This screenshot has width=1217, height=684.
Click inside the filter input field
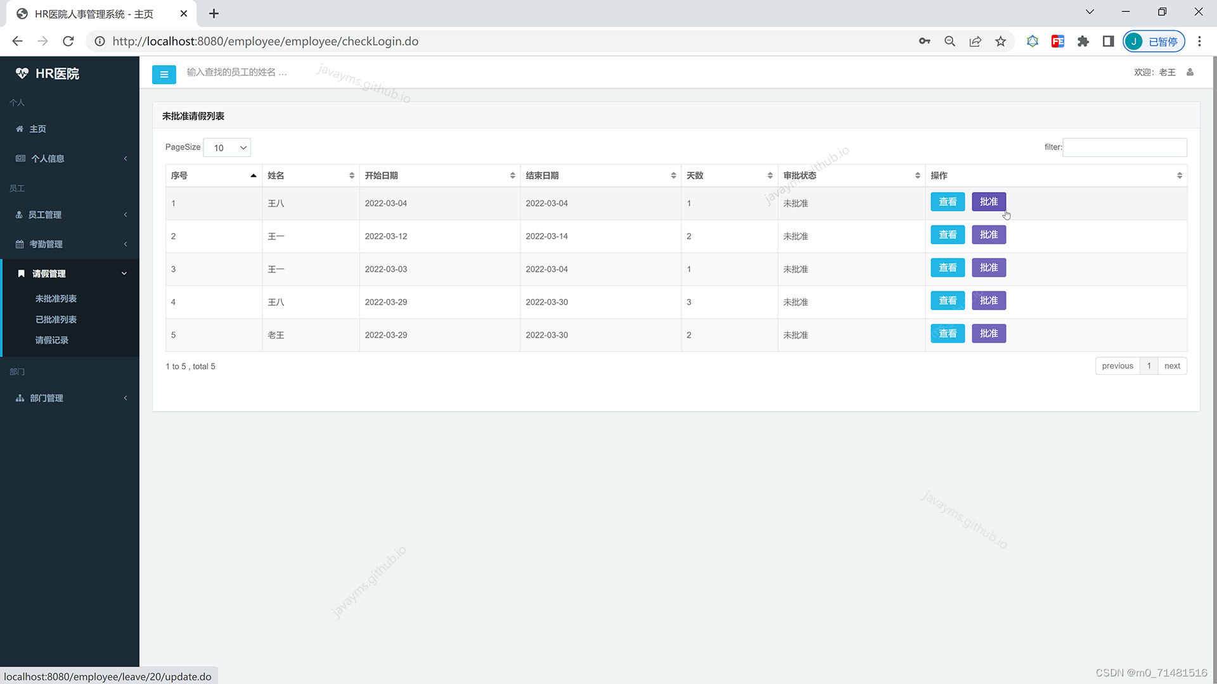[1124, 148]
